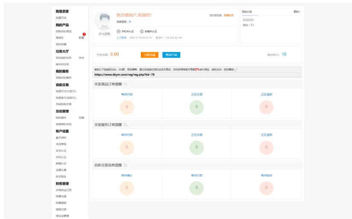Screen dimensions: 352x219
Task: Click the user avatar image
Action: click(x=105, y=20)
